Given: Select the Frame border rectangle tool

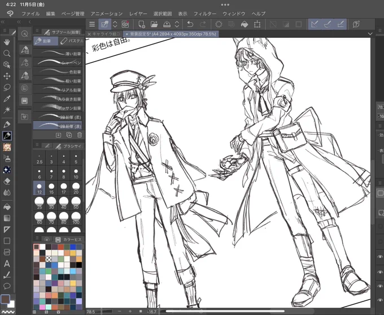Looking at the screenshot, I should pyautogui.click(x=7, y=241).
